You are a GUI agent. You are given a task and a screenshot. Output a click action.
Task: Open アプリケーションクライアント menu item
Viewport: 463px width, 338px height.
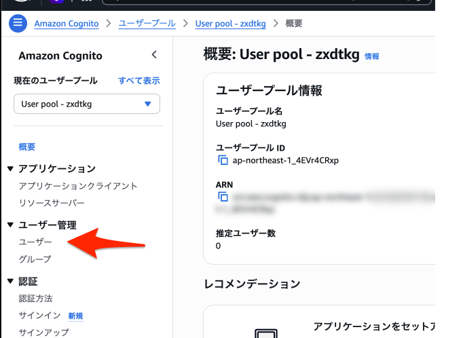(x=78, y=186)
